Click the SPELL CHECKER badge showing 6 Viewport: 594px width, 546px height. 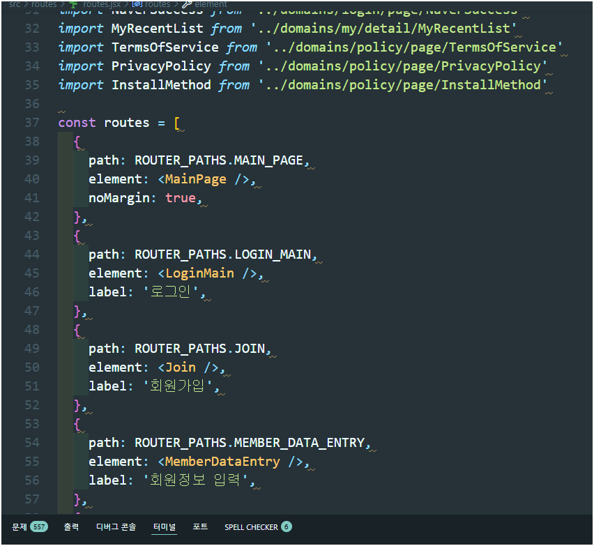coord(287,526)
